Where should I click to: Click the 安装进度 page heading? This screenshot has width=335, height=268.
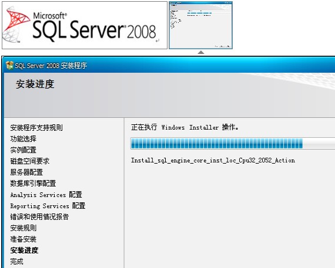coord(35,84)
